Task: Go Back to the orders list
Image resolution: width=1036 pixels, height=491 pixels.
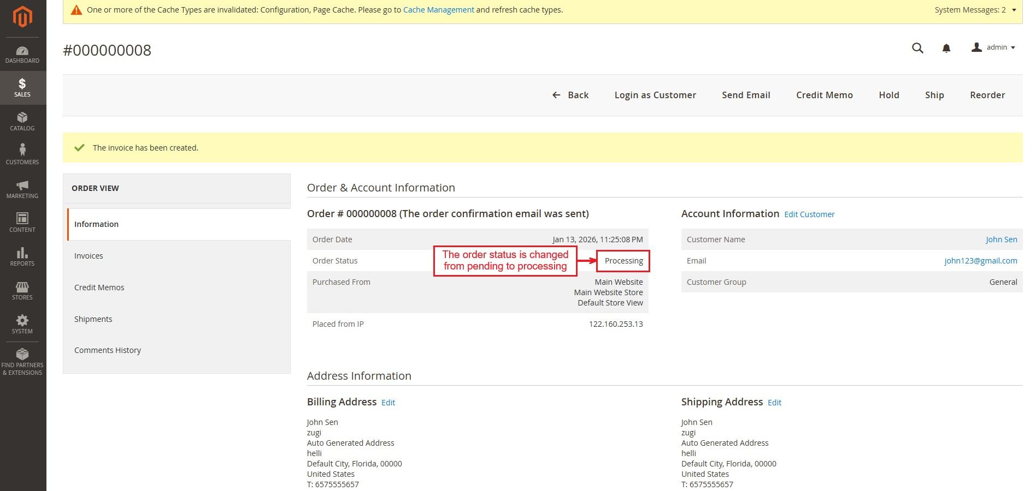Action: pyautogui.click(x=570, y=95)
